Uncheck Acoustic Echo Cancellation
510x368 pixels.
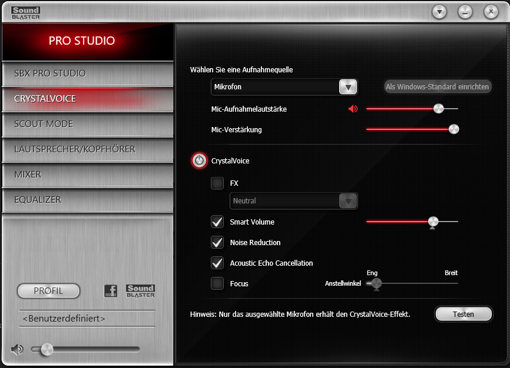coord(217,263)
